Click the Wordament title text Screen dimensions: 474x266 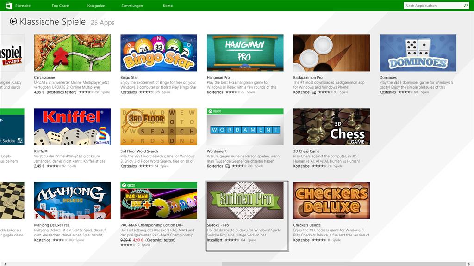[x=217, y=151]
